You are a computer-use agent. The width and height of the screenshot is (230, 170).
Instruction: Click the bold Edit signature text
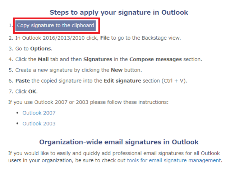pyautogui.click(x=123, y=81)
